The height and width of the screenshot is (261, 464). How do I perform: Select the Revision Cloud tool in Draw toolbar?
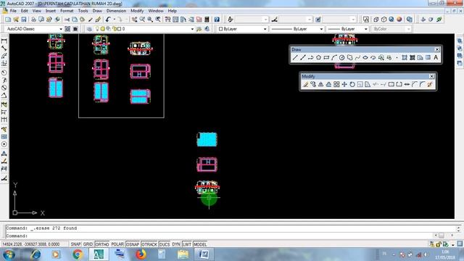349,58
